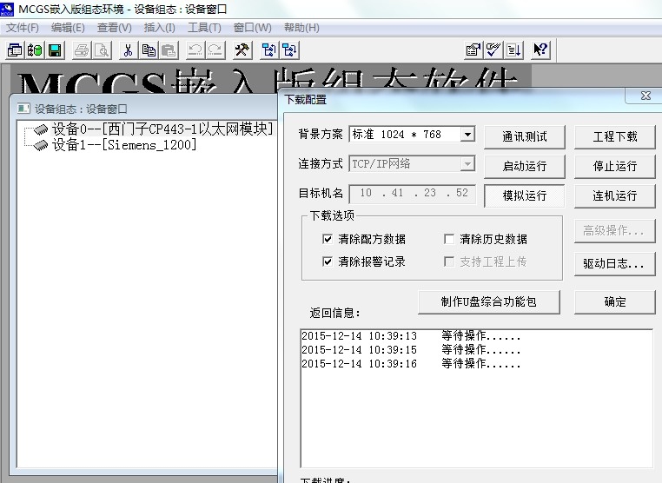Click the MCGS application title bar icon

coord(7,9)
